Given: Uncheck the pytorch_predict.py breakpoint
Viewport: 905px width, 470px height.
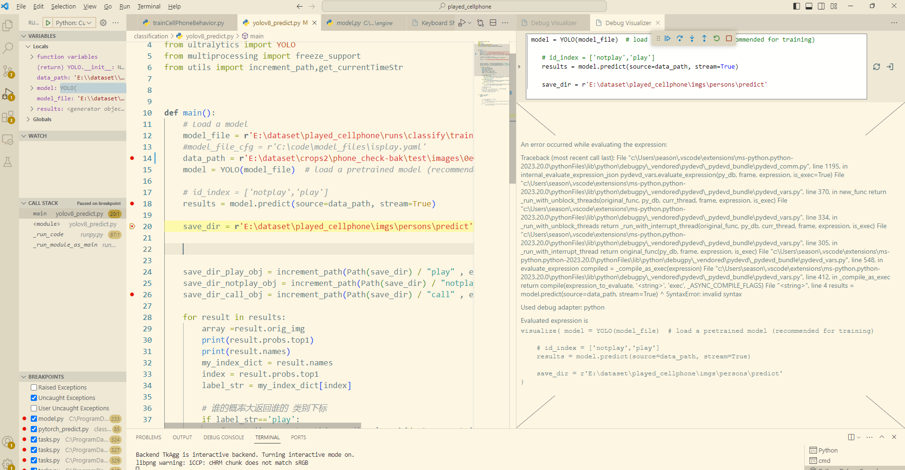Looking at the screenshot, I should pos(34,429).
